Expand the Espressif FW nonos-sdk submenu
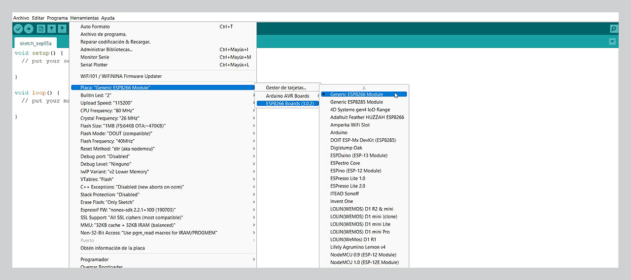Screen dimensions: 631x280 point(163,210)
